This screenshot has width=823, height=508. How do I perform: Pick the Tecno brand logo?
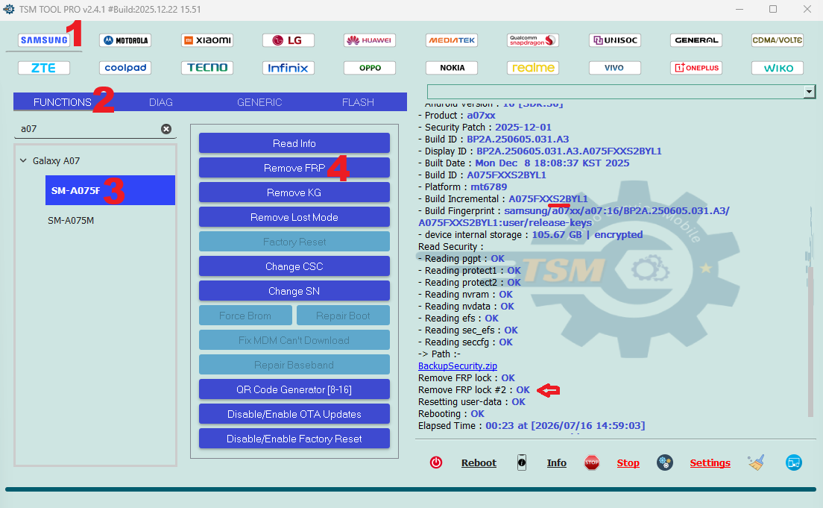pos(207,68)
